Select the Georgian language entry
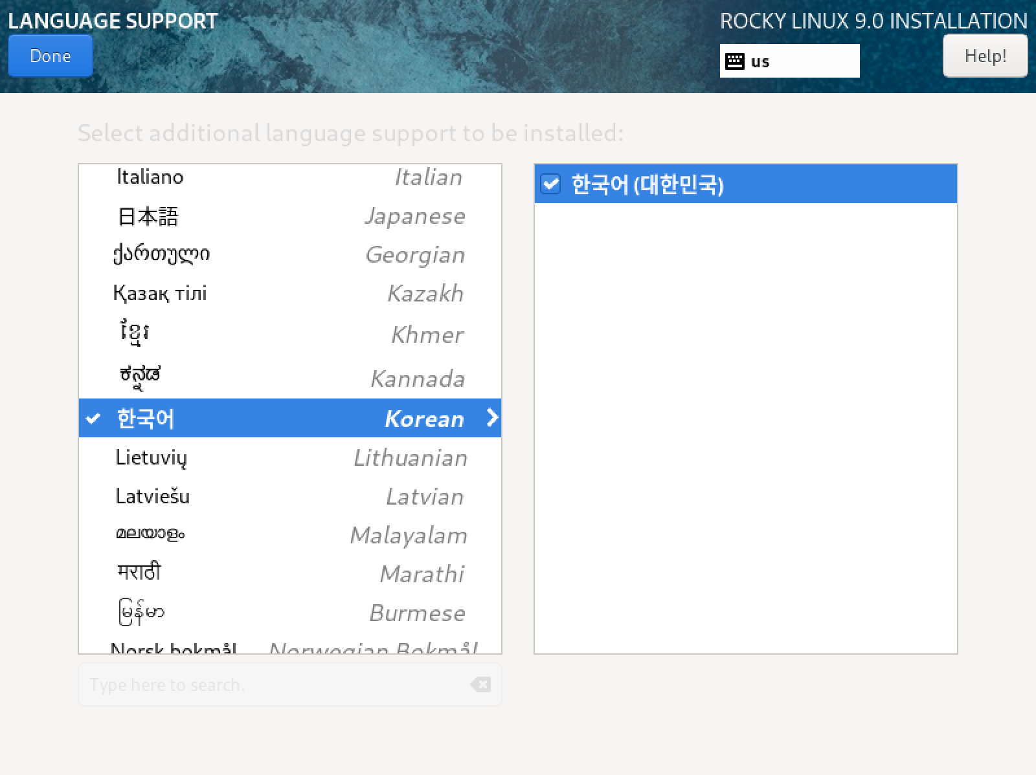This screenshot has width=1036, height=775. (x=290, y=254)
